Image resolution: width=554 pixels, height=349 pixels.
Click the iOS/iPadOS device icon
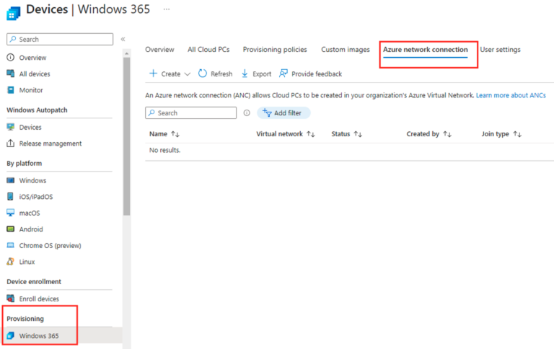click(11, 196)
